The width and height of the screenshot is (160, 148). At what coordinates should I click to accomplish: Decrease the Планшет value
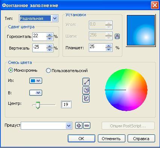coord(109,49)
